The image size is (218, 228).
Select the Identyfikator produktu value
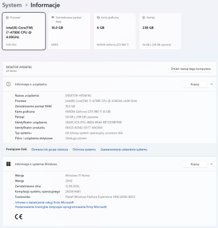pos(84,128)
